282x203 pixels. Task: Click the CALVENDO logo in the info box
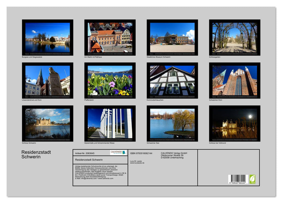click(116, 153)
